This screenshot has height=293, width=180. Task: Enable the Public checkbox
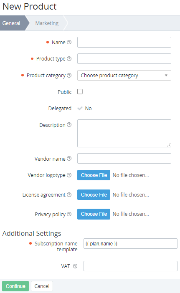[x=80, y=91]
